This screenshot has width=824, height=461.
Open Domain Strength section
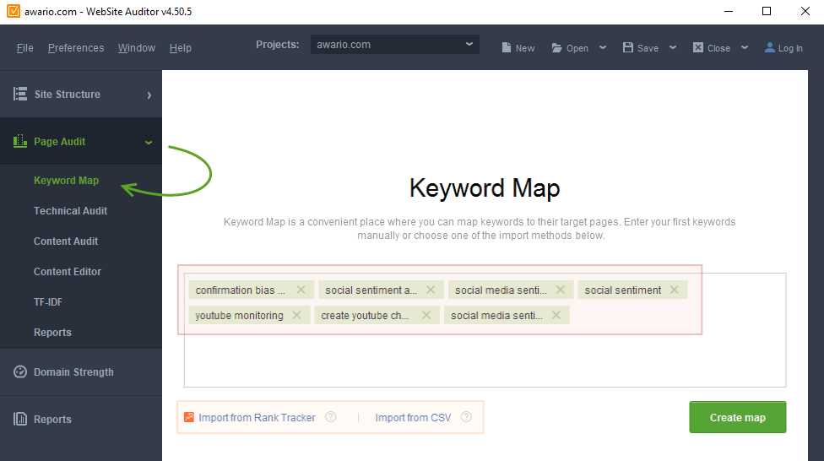(x=73, y=372)
